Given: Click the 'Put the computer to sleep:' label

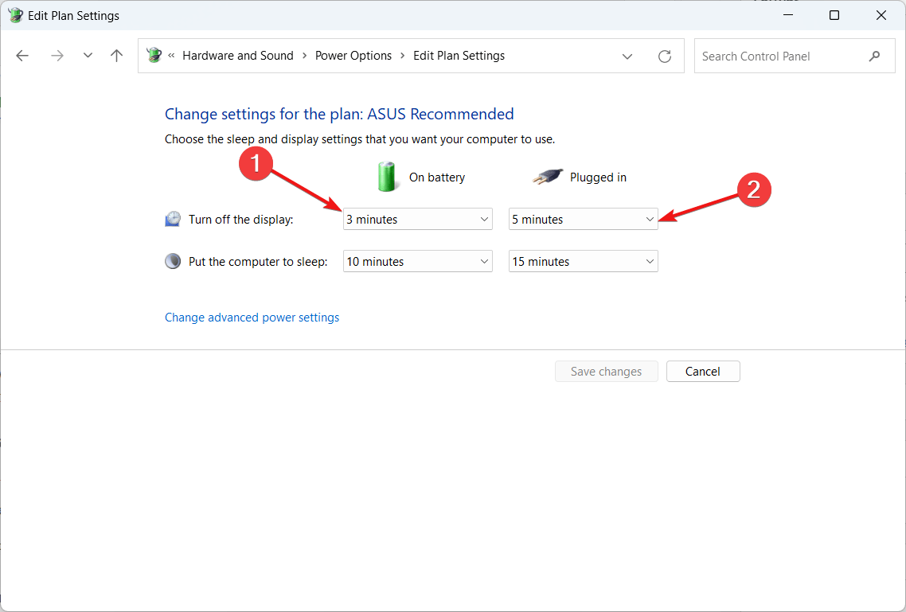Looking at the screenshot, I should [258, 262].
